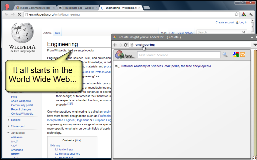The height and width of the screenshot is (160, 257).
Task: Click the Wikipedia favicon beside National Academy result
Action: click(117, 66)
